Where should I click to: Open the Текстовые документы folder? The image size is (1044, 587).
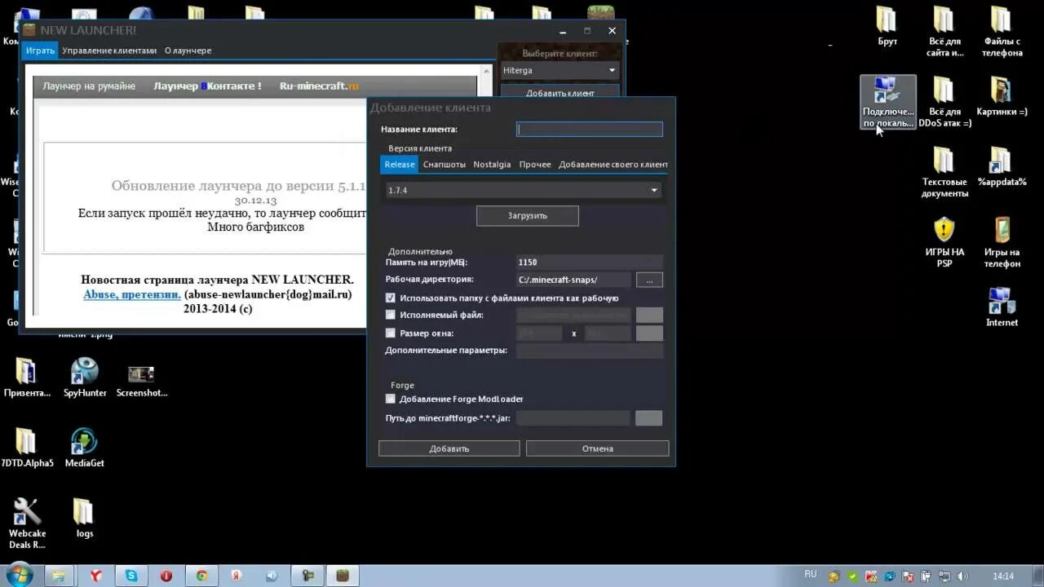point(944,172)
